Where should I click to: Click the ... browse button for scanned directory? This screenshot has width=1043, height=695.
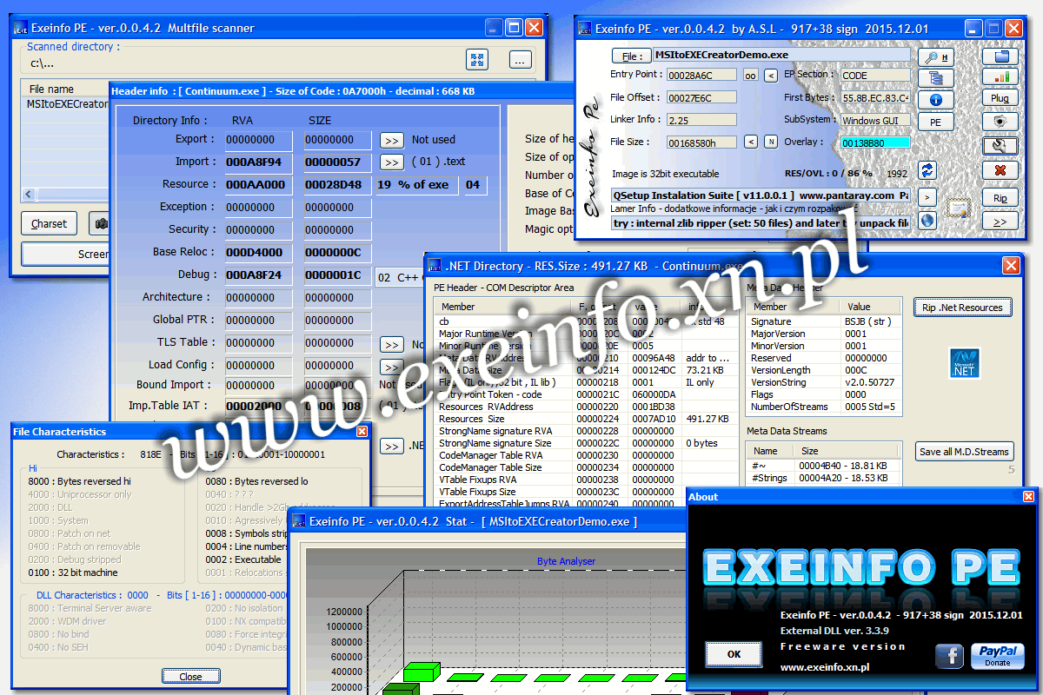520,60
